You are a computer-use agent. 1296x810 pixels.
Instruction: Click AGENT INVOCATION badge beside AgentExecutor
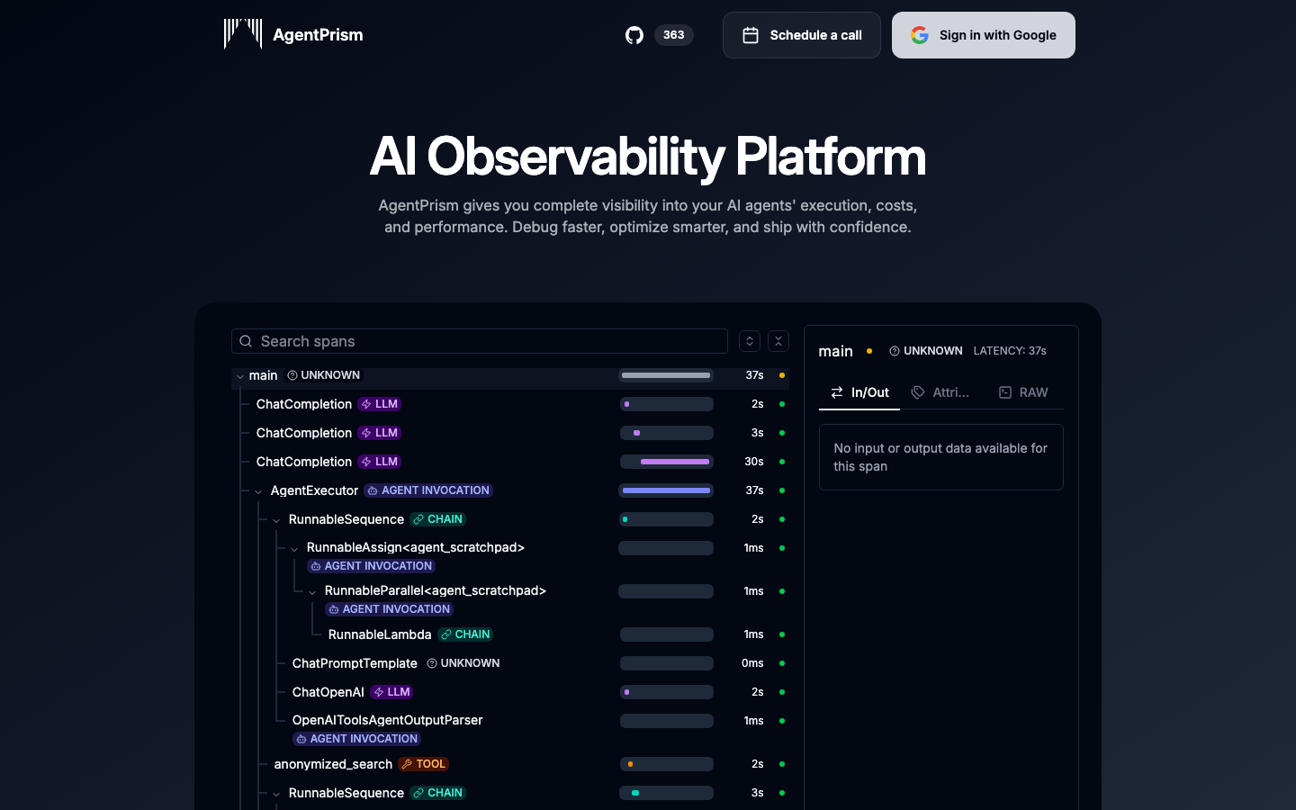click(428, 490)
